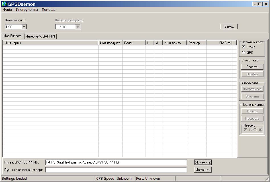Screen dimensions: 270x182
Task: Click the Создать map list button
Action: click(252, 67)
